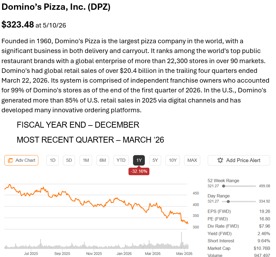The height and width of the screenshot is (257, 276).
Task: Click the large volume spike near May 2026
Action: coord(181,240)
